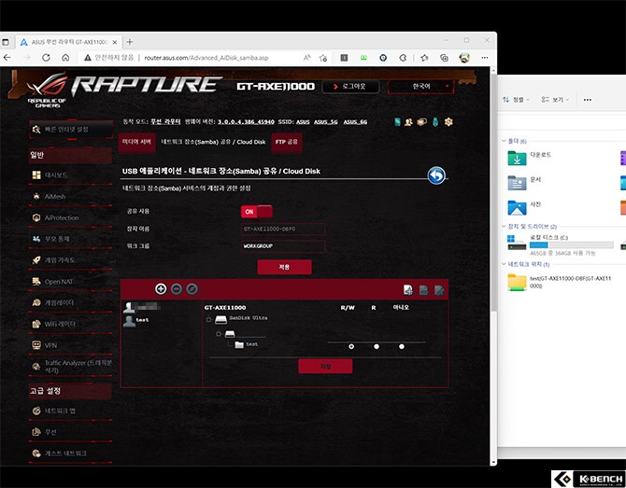This screenshot has height=488, width=626.
Task: Open Edge settings and more menu
Action: pyautogui.click(x=485, y=58)
